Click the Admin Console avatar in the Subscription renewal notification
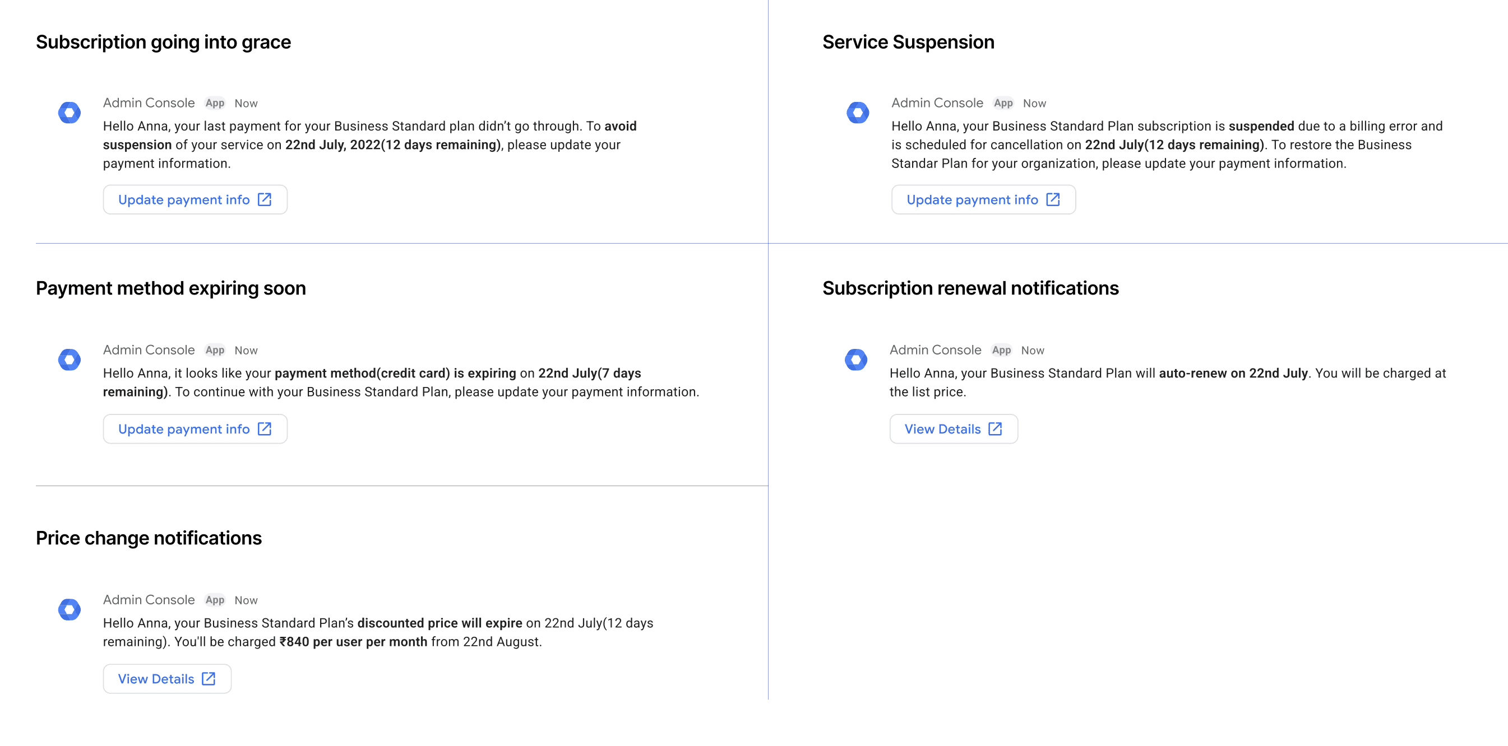The image size is (1508, 746). 856,360
